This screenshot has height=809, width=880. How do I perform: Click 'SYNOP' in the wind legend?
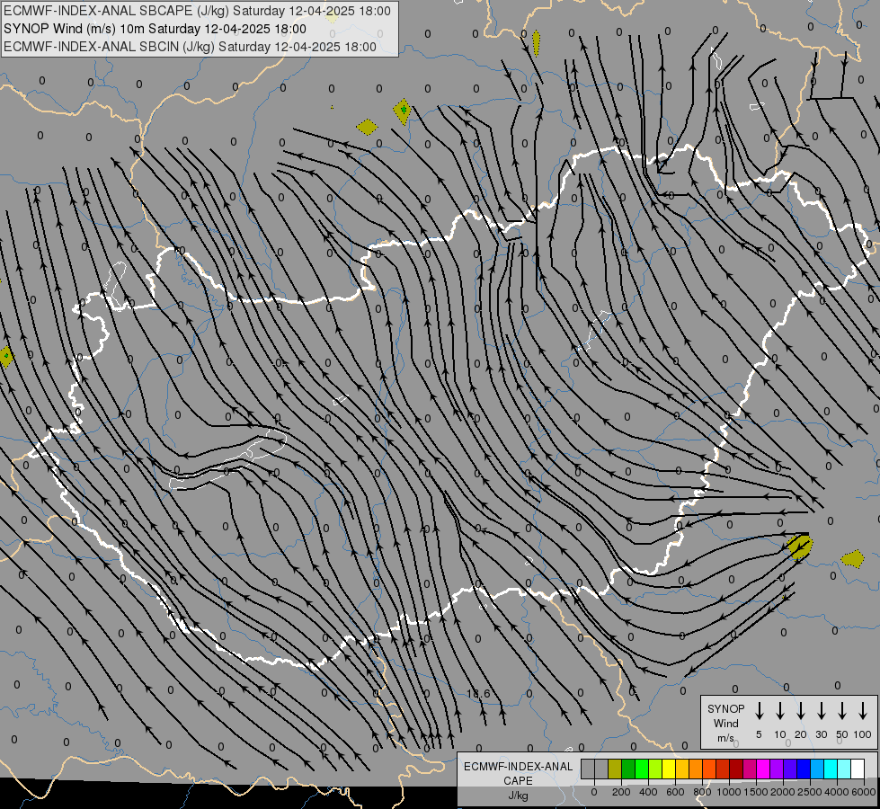pos(725,708)
